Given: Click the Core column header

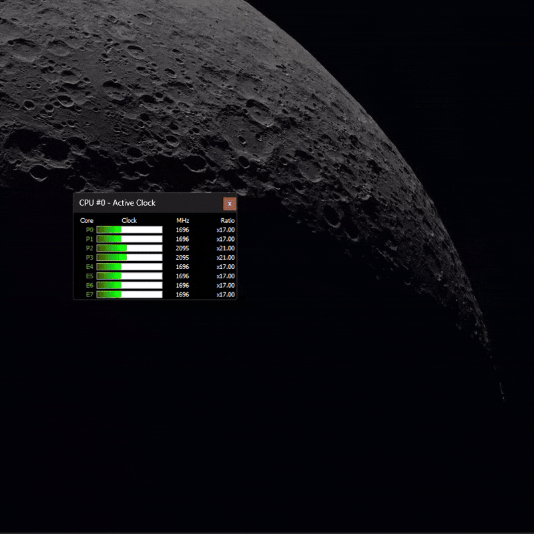Looking at the screenshot, I should (87, 221).
